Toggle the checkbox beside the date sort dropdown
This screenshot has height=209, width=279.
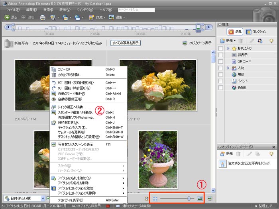(48, 198)
